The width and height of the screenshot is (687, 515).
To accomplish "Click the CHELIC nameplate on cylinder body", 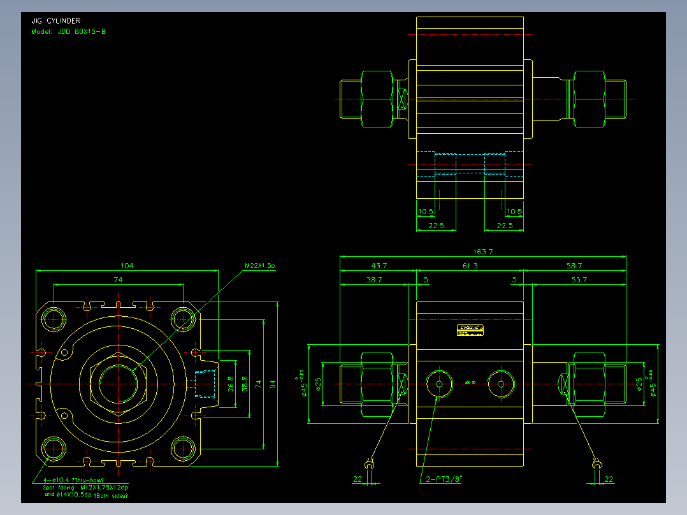I will [x=470, y=330].
